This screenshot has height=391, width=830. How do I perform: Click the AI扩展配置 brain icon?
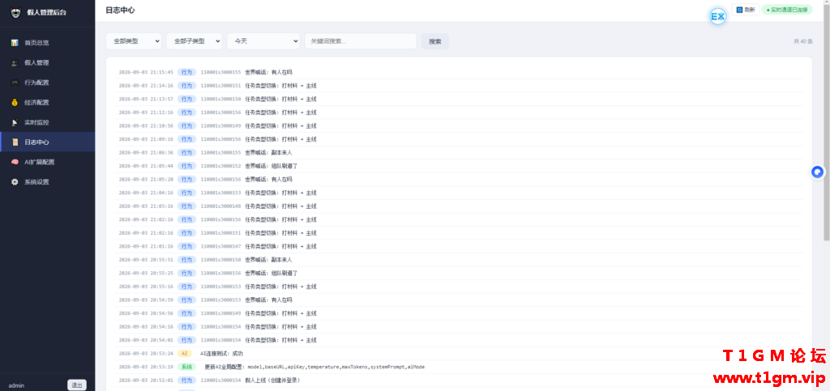15,162
